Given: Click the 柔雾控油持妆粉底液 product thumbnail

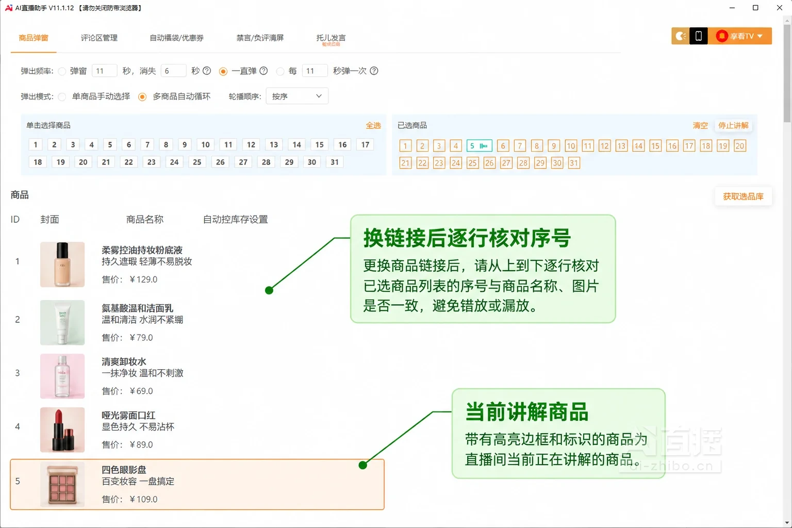Looking at the screenshot, I should tap(62, 265).
